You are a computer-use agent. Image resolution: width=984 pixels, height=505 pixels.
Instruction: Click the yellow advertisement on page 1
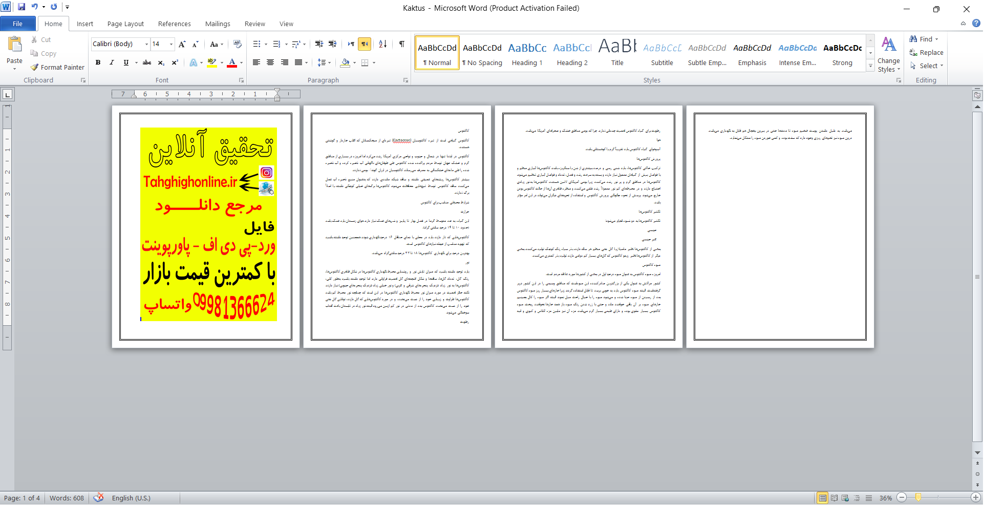coord(208,224)
